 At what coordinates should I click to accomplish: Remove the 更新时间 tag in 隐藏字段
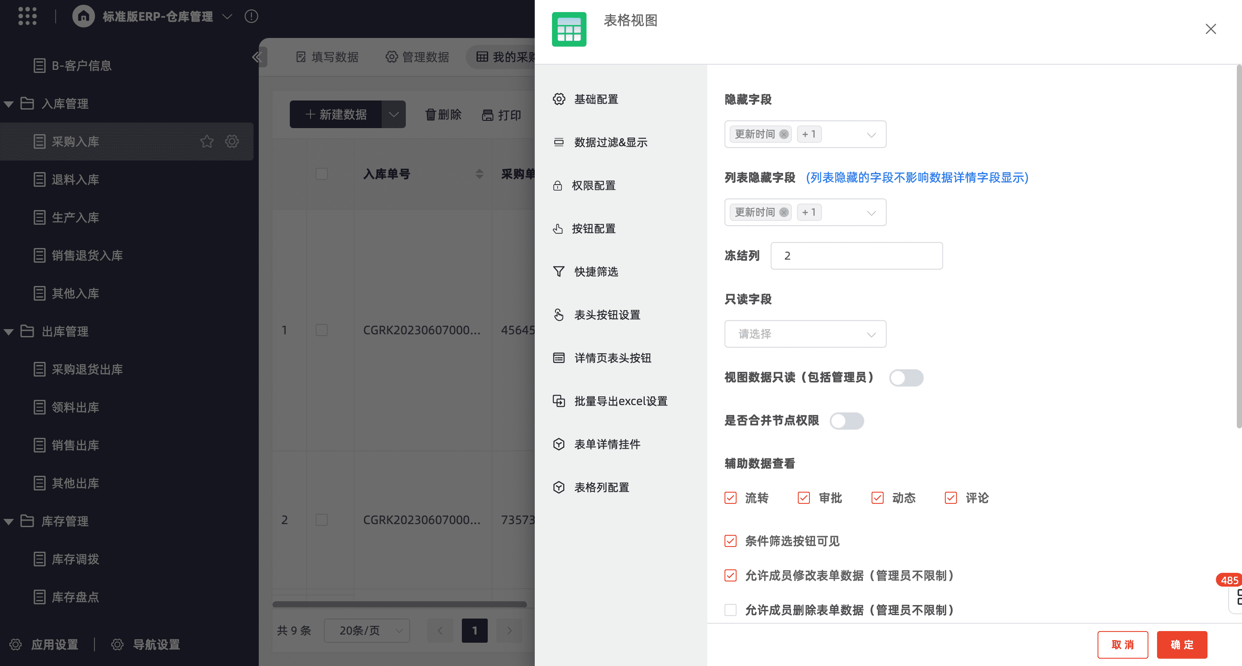click(x=784, y=134)
